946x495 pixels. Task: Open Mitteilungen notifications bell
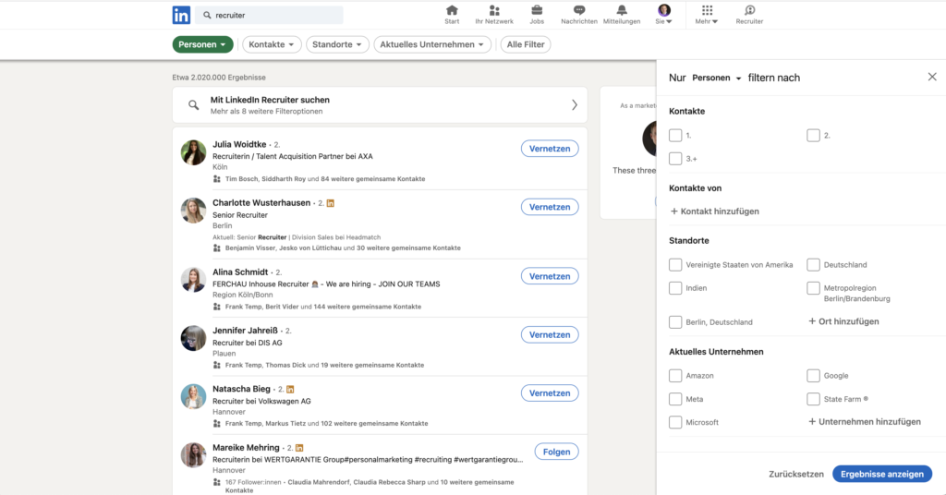point(622,11)
